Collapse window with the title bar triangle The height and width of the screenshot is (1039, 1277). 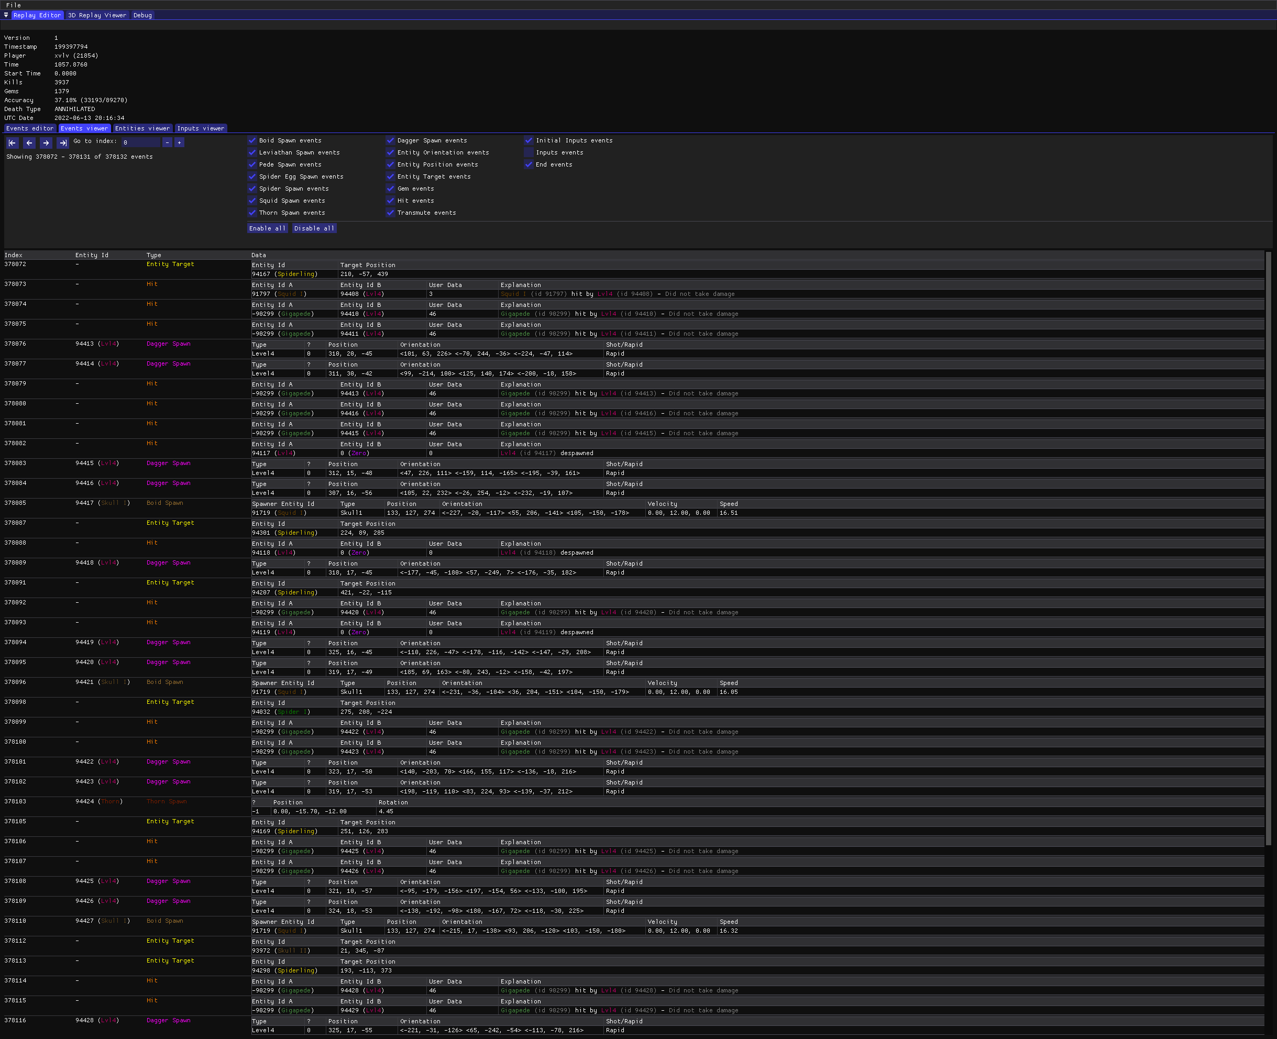[6, 15]
